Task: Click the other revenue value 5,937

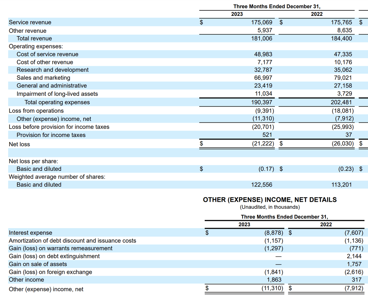Action: pos(265,30)
